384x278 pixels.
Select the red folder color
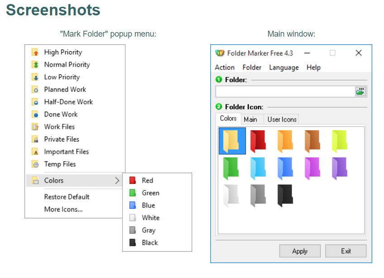[x=258, y=141]
